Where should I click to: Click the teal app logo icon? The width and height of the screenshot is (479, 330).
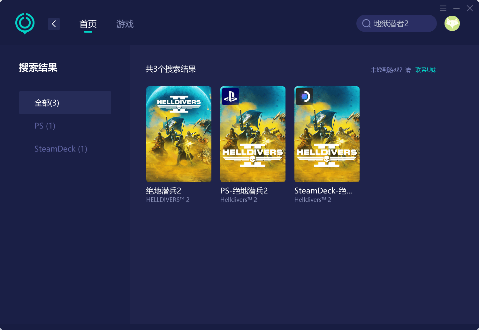[x=25, y=23]
